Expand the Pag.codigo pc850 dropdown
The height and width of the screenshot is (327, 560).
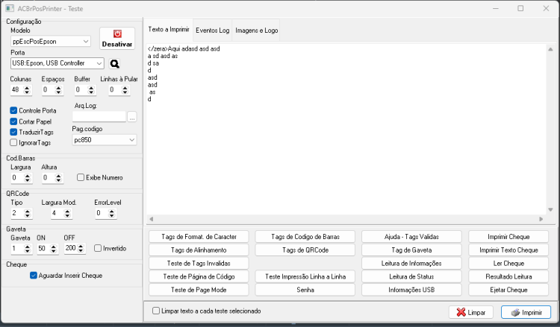(105, 140)
